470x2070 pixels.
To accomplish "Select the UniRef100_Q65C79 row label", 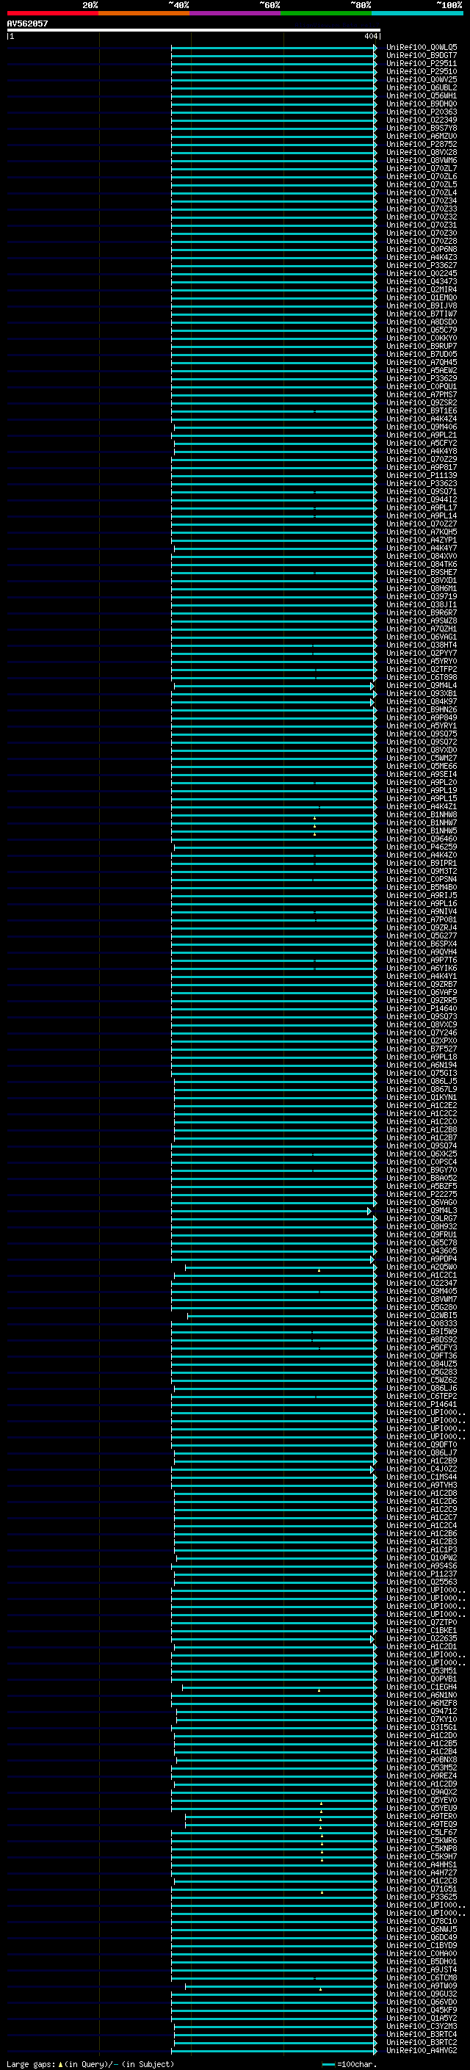I will coord(421,330).
